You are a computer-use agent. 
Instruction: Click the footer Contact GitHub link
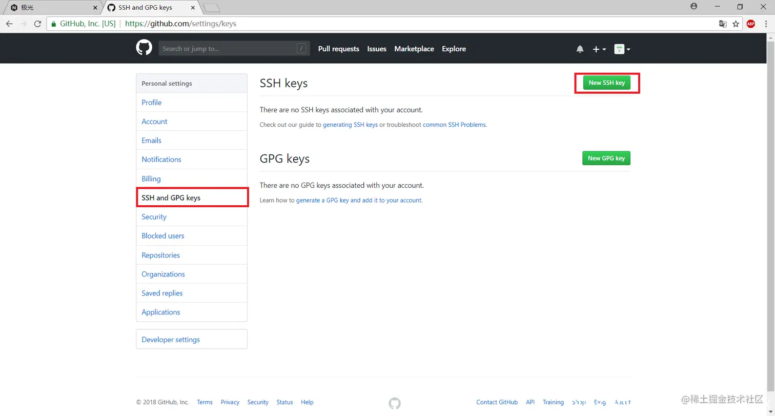pyautogui.click(x=497, y=402)
